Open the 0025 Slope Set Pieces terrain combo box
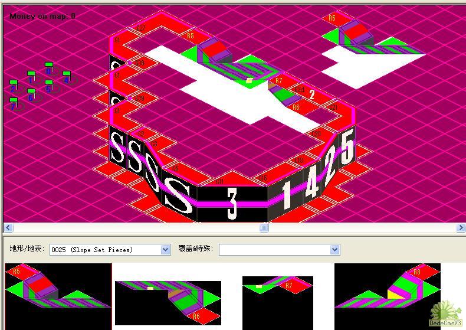The width and height of the screenshot is (466, 330). (110, 250)
